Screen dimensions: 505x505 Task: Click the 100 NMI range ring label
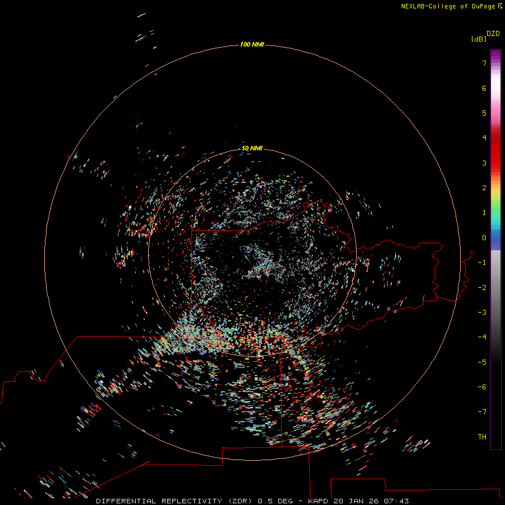(252, 44)
